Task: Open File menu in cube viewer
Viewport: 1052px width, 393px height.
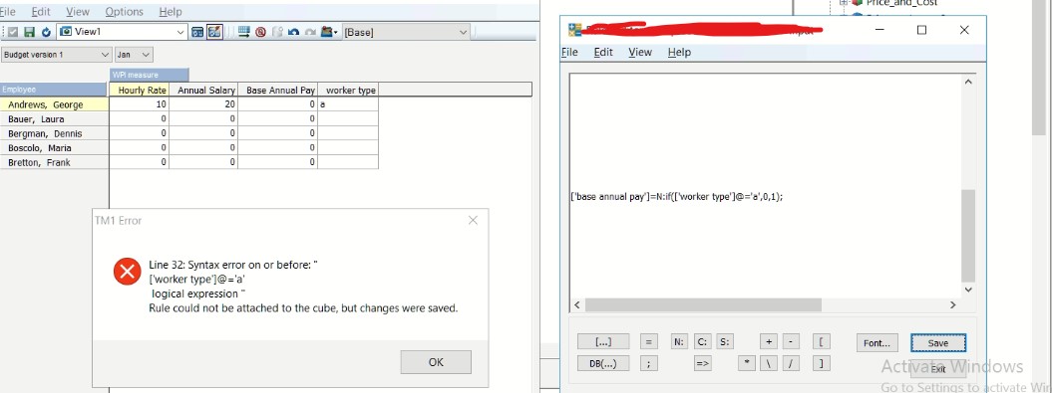Action: [7, 12]
